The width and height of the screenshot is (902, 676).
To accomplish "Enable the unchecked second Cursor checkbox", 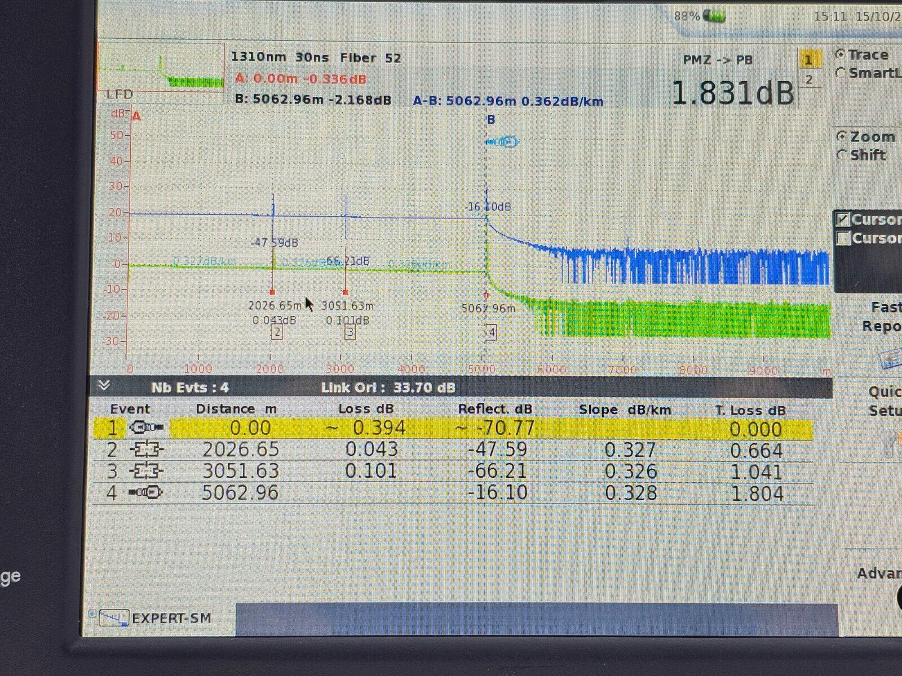I will click(x=843, y=238).
